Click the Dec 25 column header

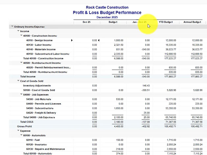87,22
